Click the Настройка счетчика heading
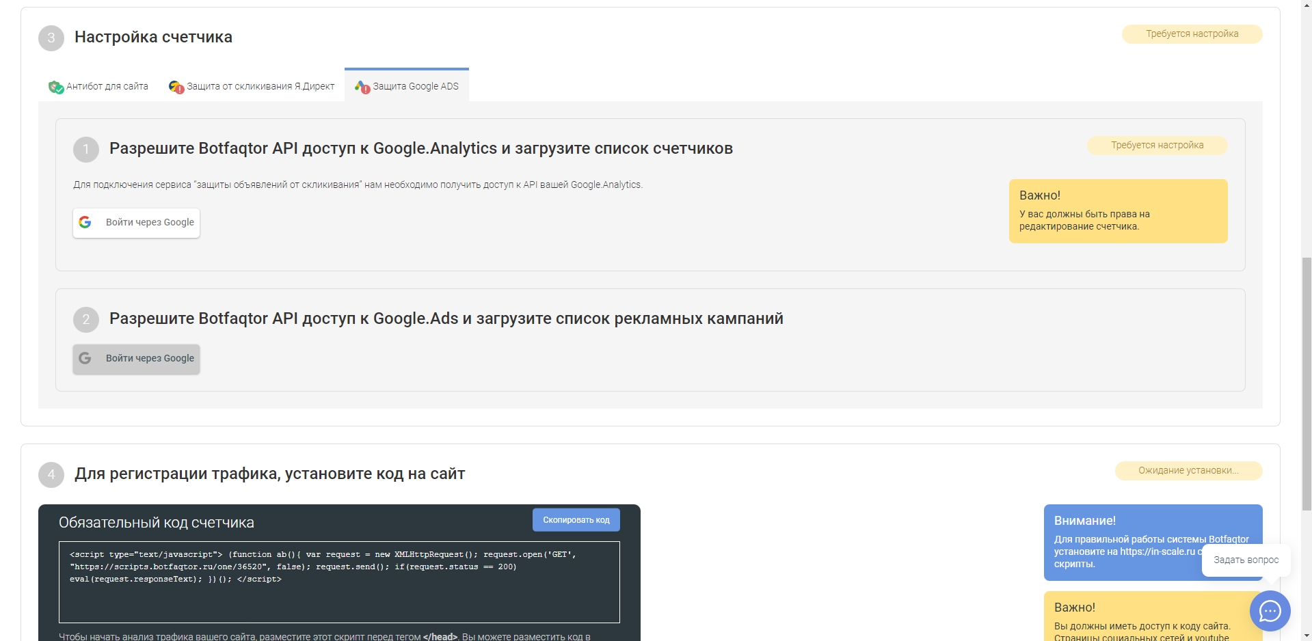The image size is (1312, 641). [x=153, y=37]
